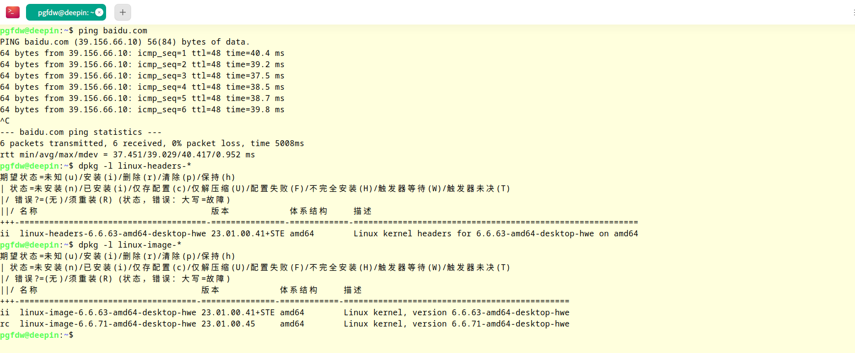Open a new terminal tab with plus button
Screen dimensions: 855x353
tap(123, 12)
